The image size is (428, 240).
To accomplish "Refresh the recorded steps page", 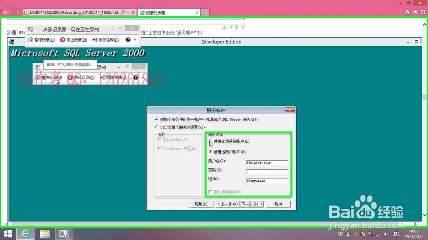I will tap(133, 12).
